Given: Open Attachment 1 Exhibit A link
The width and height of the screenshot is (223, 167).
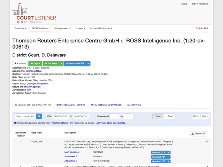Looking at the screenshot, I should pyautogui.click(x=71, y=157).
